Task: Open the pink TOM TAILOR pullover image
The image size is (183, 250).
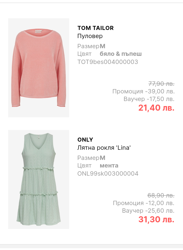Action: click(x=39, y=68)
